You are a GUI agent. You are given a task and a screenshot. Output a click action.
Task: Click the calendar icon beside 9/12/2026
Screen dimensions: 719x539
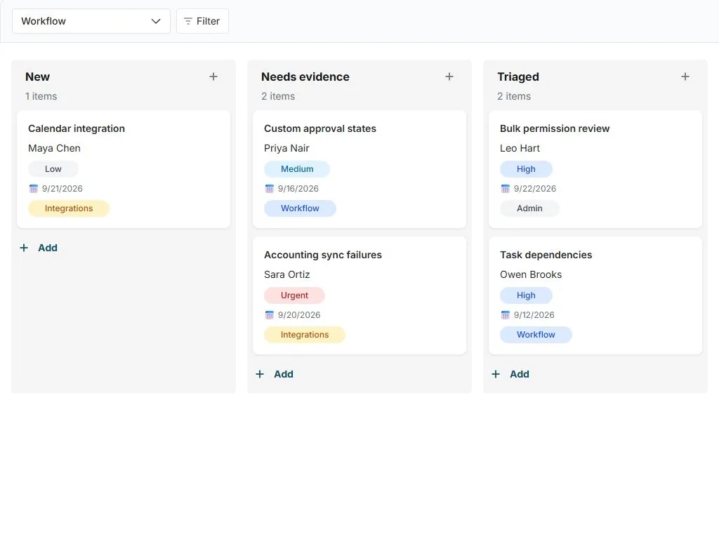click(x=506, y=315)
